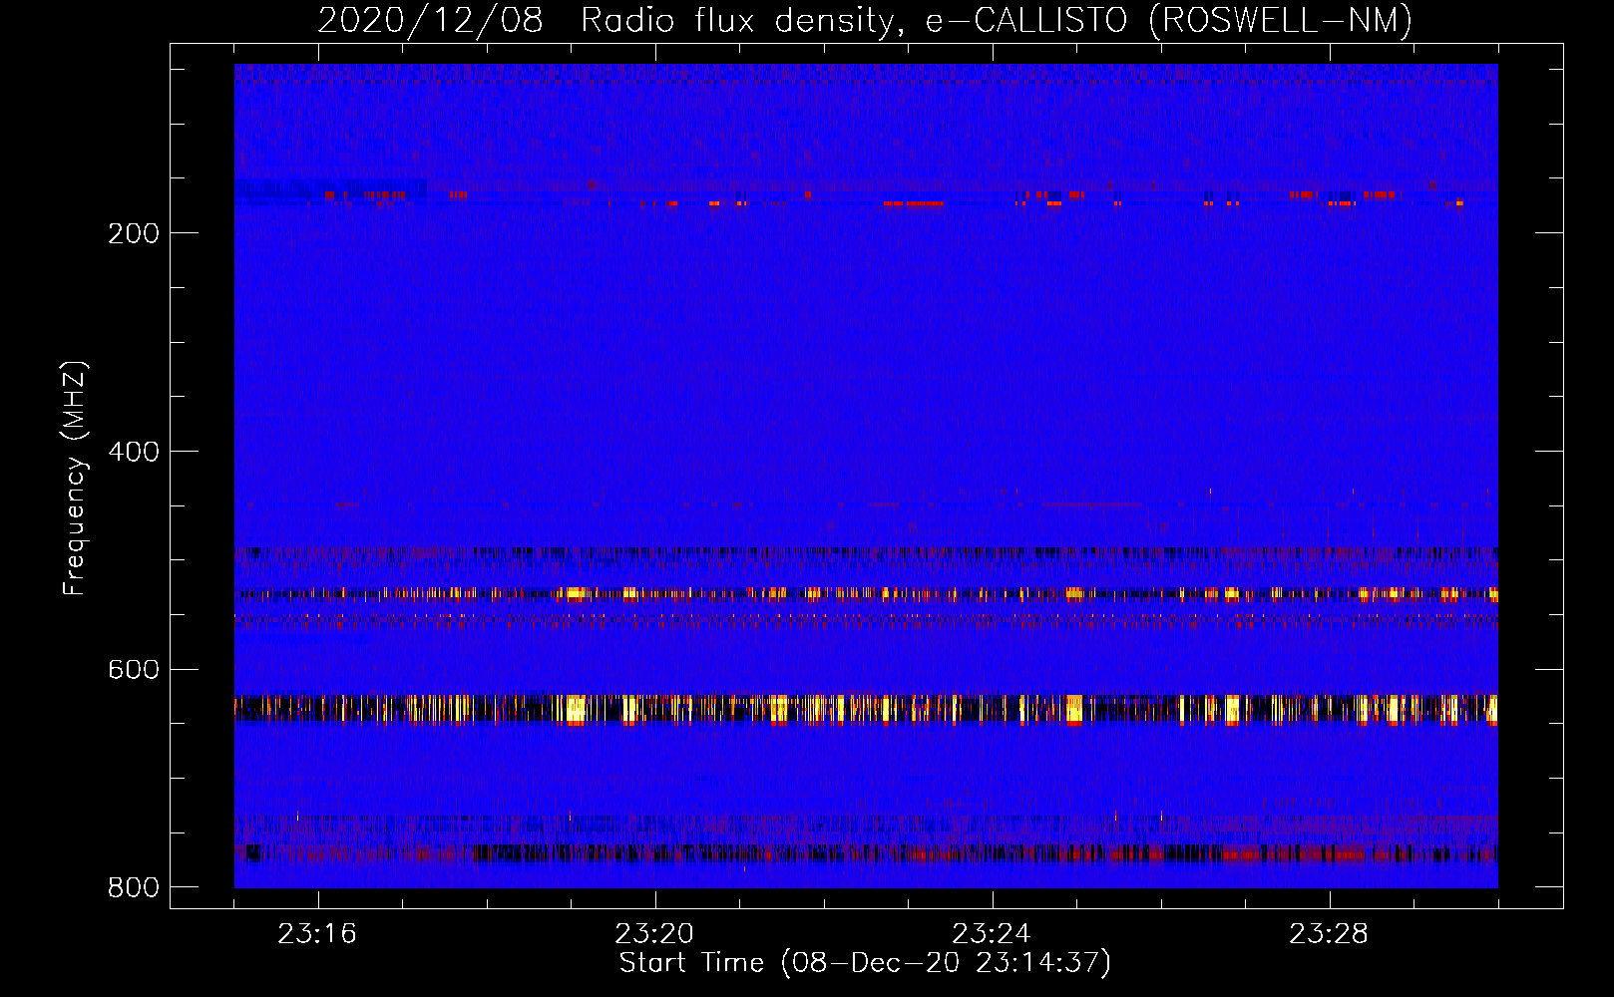Click the 600 frequency tick label
The image size is (1614, 997).
[x=134, y=669]
